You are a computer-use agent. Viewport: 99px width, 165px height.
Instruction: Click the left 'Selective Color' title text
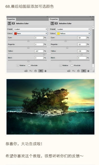pyautogui.click(x=22, y=23)
